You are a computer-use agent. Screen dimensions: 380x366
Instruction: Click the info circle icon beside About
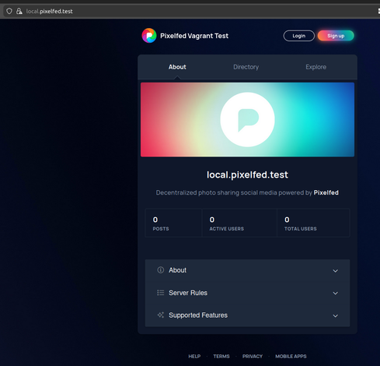coord(161,270)
